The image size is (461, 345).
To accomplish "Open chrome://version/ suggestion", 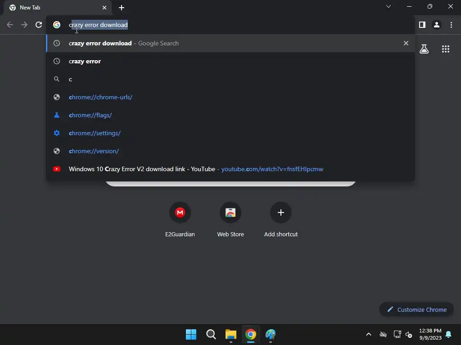I will pyautogui.click(x=230, y=151).
